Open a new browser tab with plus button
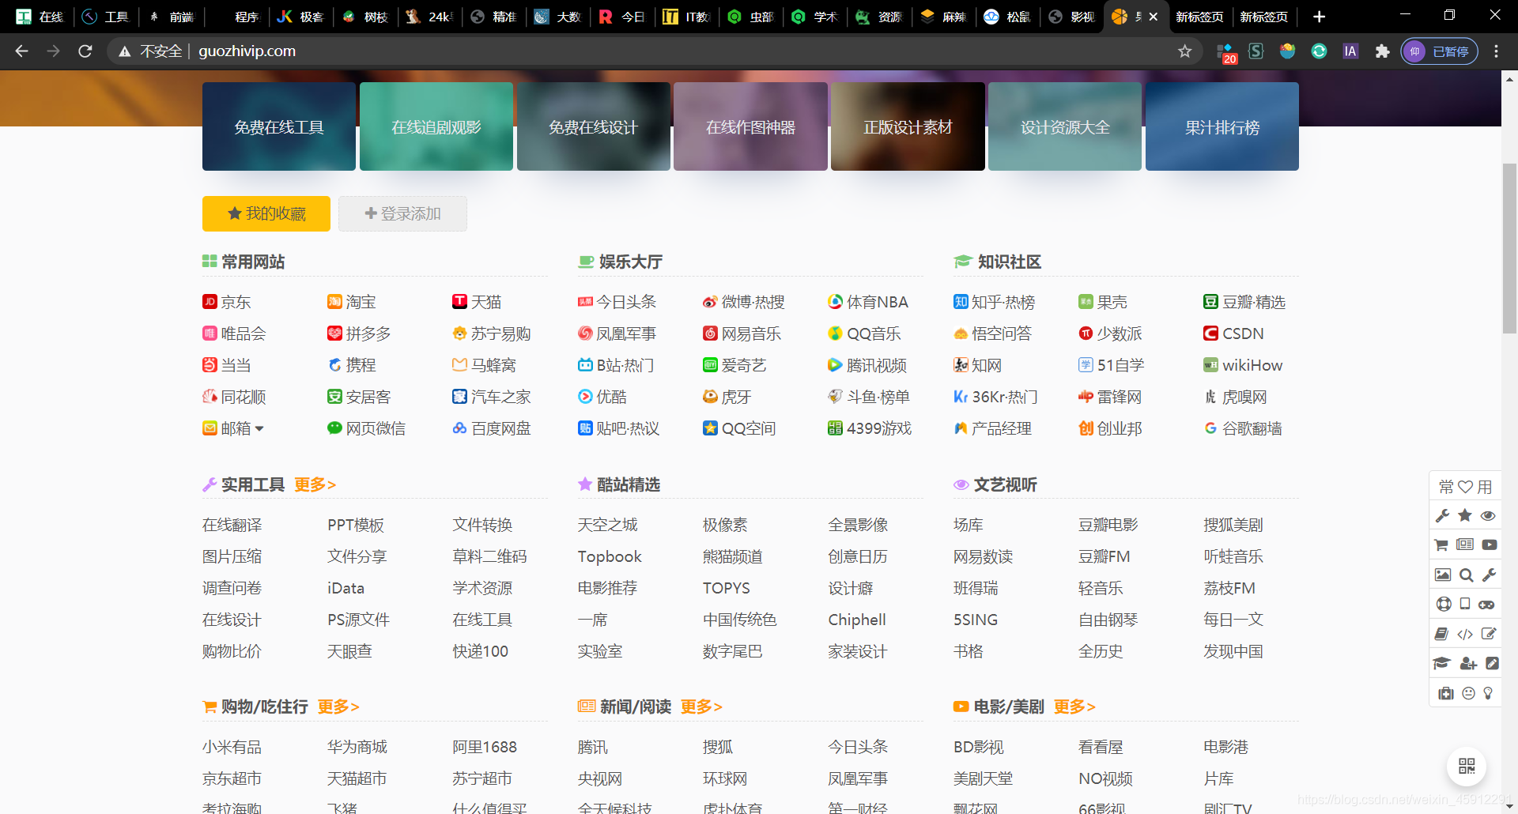Image resolution: width=1518 pixels, height=814 pixels. tap(1319, 17)
